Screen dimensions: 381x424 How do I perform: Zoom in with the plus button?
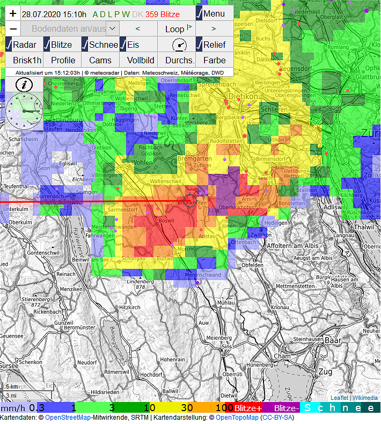13,13
